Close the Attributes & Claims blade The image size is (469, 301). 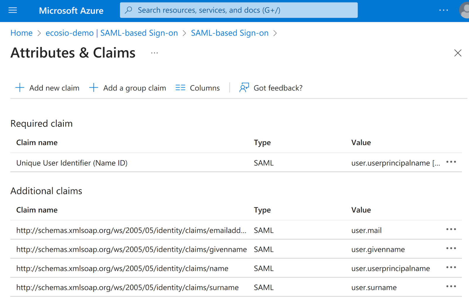458,53
